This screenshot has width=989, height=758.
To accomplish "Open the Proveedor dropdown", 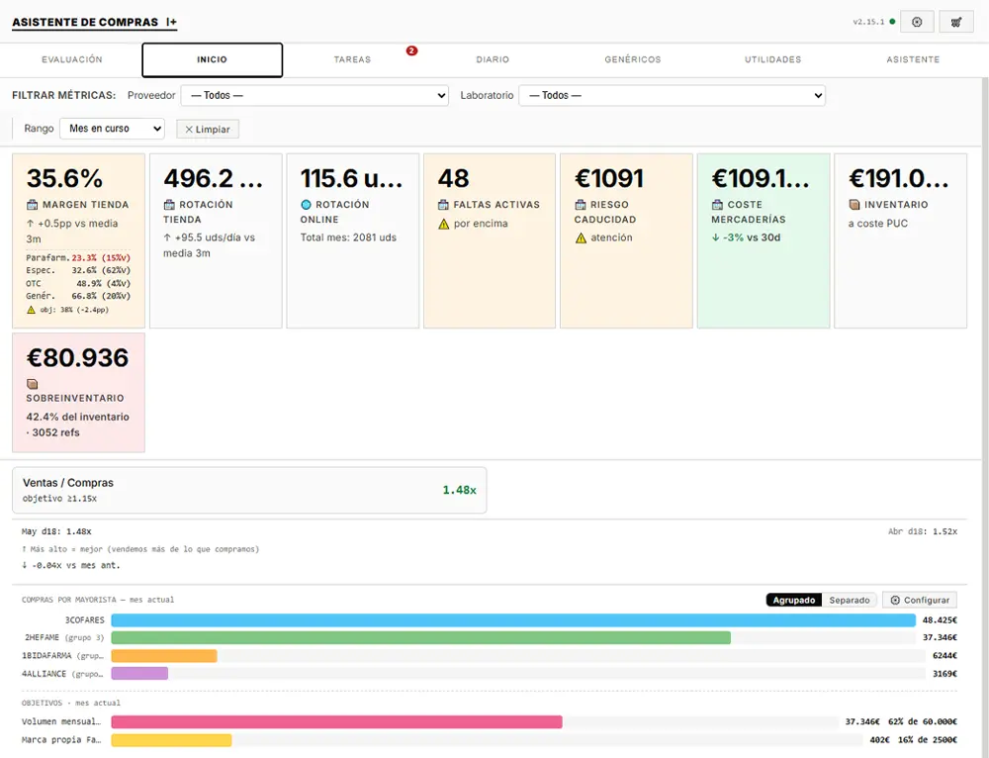I will [315, 95].
